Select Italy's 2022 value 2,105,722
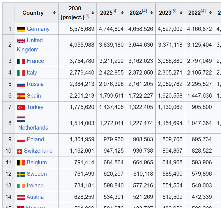The width and height of the screenshot is (221, 208). (x=199, y=73)
